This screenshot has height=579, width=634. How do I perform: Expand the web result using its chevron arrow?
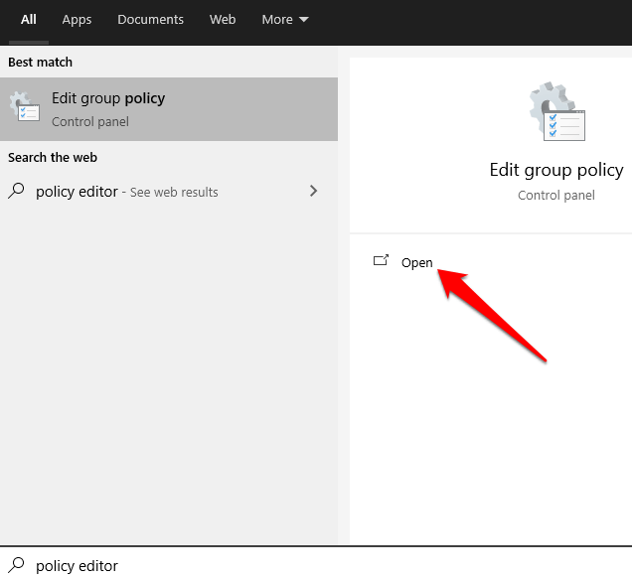[314, 191]
